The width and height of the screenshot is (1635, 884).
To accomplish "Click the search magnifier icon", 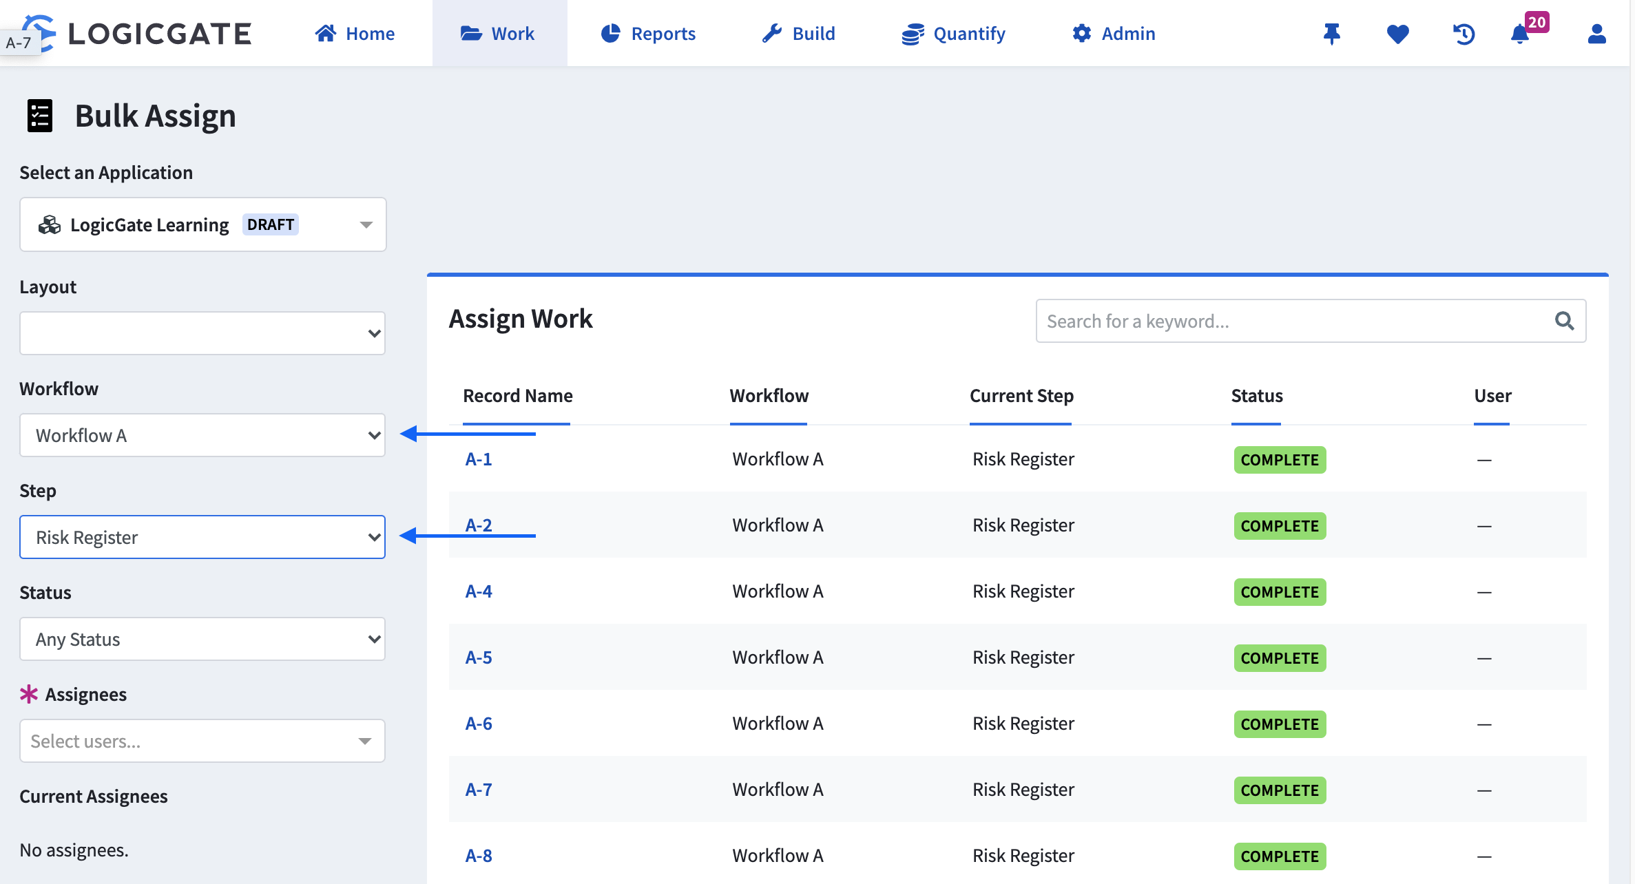I will (x=1564, y=321).
